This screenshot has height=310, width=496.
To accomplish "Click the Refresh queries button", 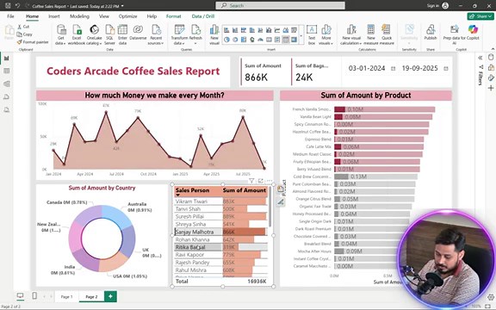I will (195, 34).
